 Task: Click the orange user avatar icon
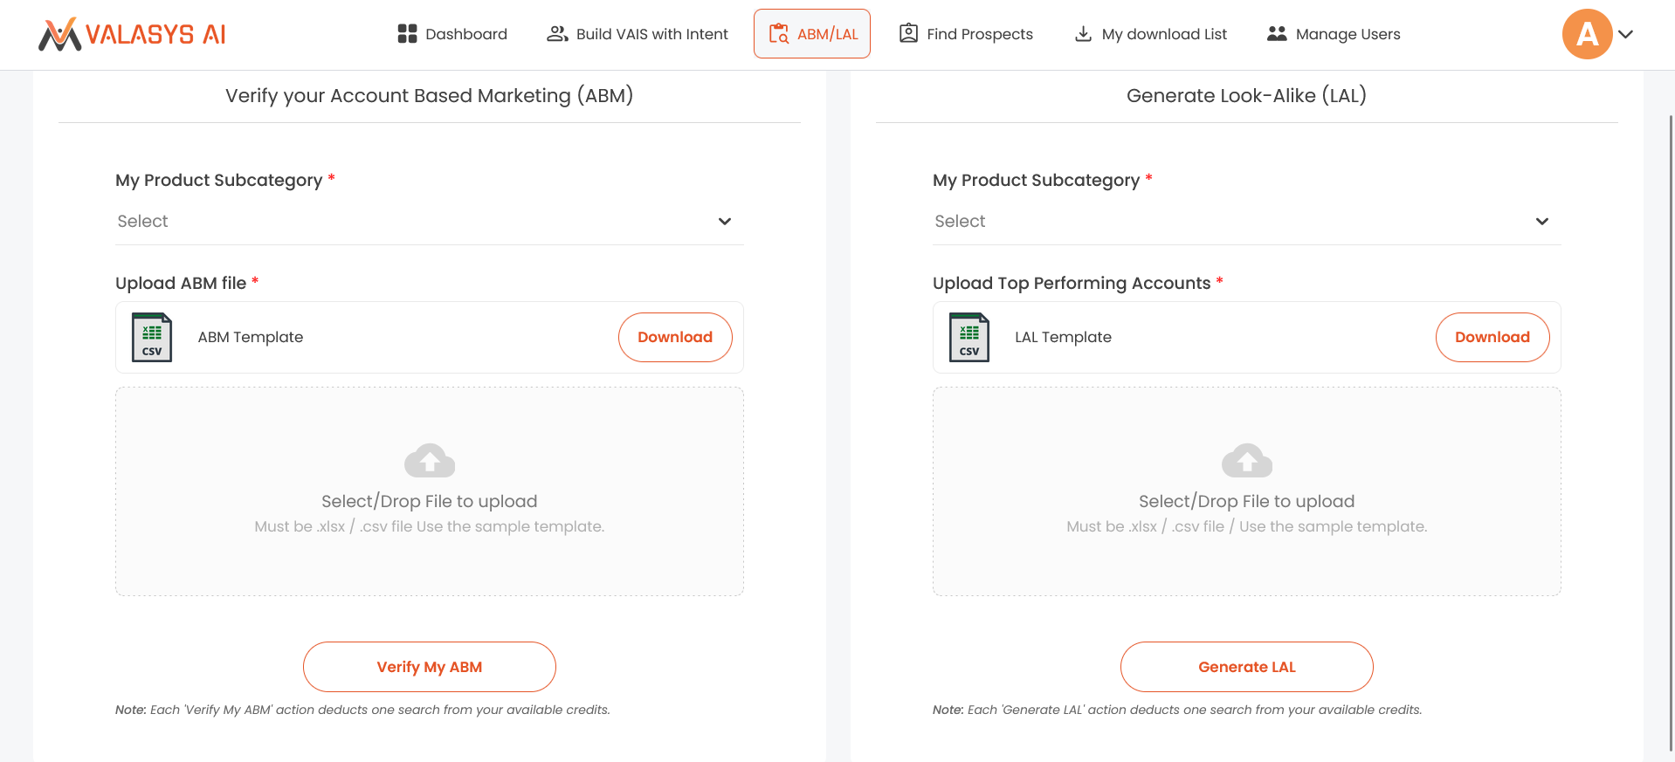pos(1586,34)
